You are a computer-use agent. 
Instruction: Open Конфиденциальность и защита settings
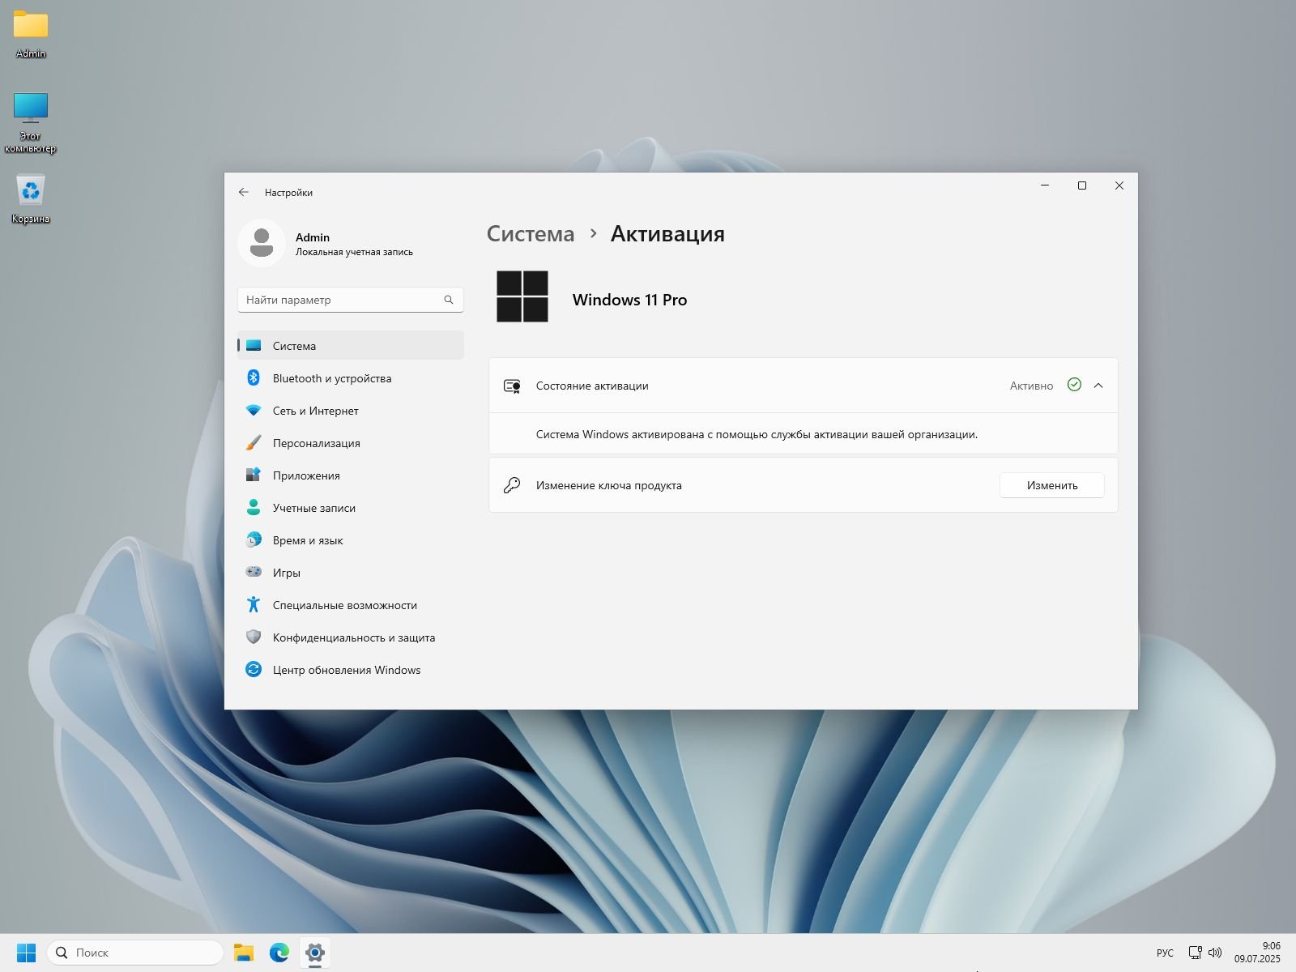(351, 637)
